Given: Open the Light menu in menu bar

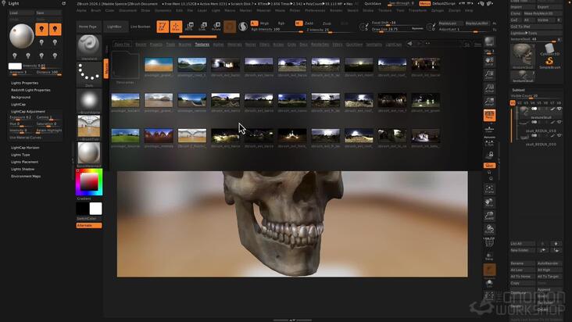Looking at the screenshot, I should pos(216,11).
